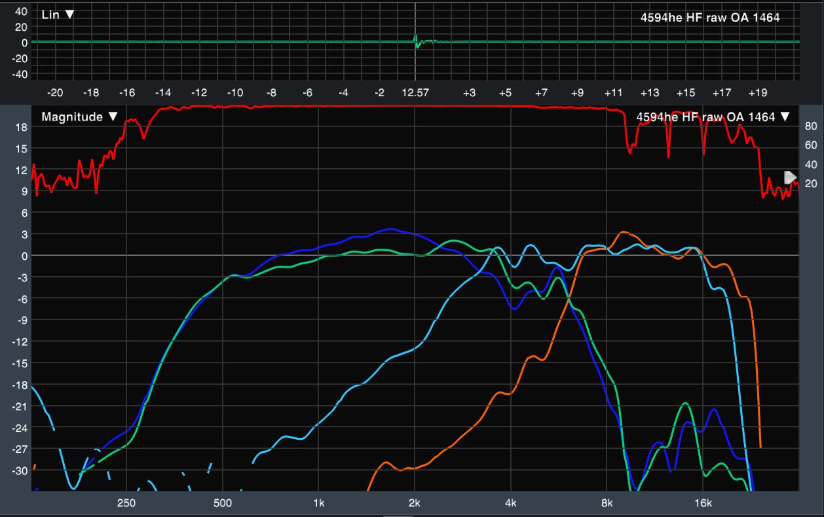The image size is (824, 517).
Task: Click the +19 time axis label
Action: point(758,93)
